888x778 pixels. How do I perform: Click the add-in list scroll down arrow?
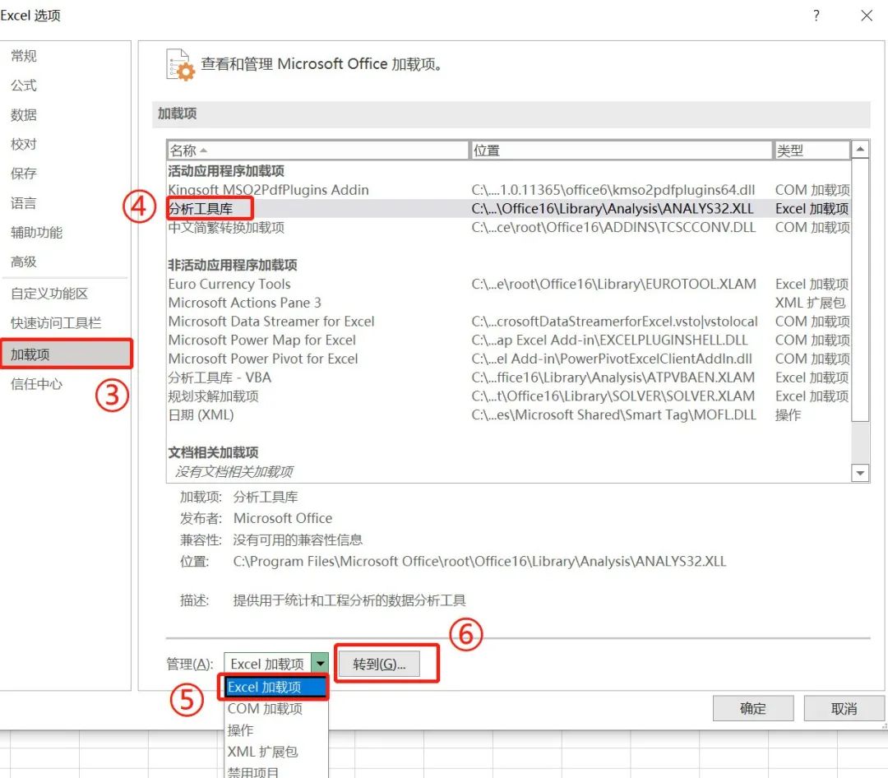[860, 473]
